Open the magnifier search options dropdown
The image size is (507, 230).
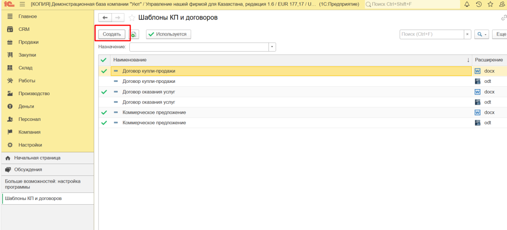point(482,34)
